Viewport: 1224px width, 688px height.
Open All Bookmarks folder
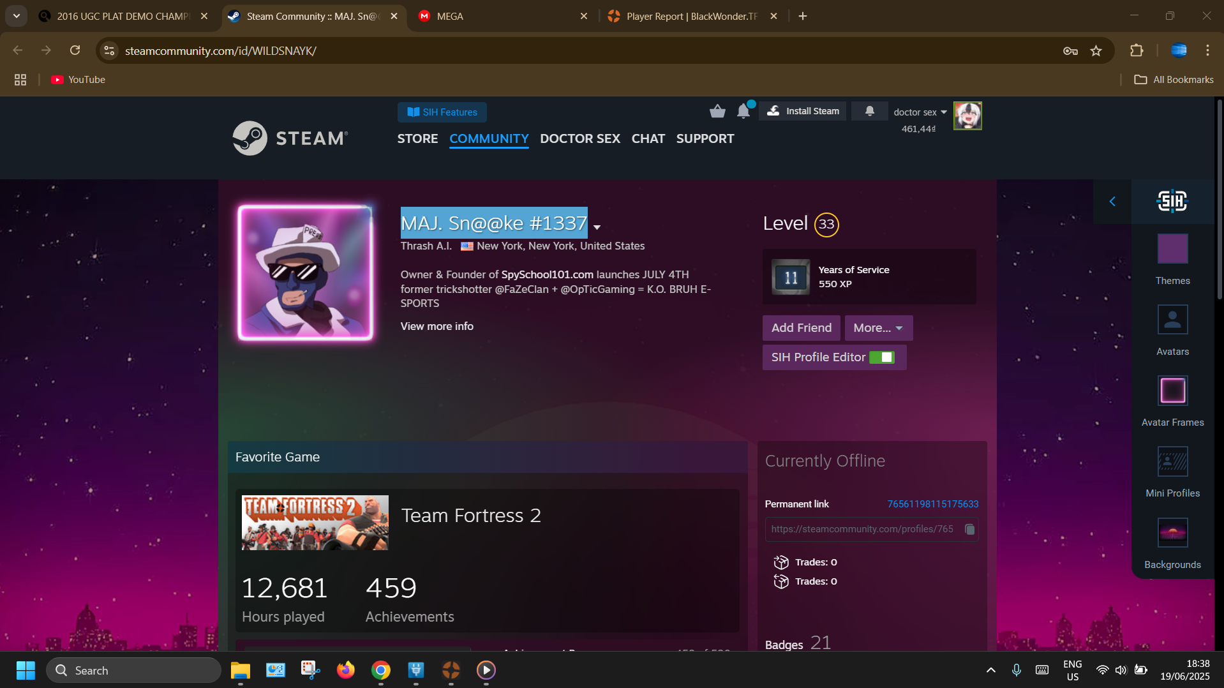[1174, 80]
